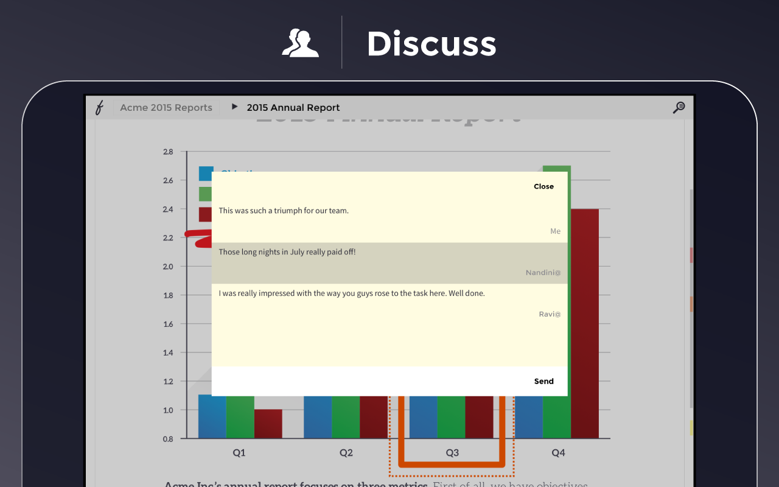This screenshot has height=487, width=779.
Task: Select Ravi's 'I was really impressed' comment
Action: click(x=389, y=304)
